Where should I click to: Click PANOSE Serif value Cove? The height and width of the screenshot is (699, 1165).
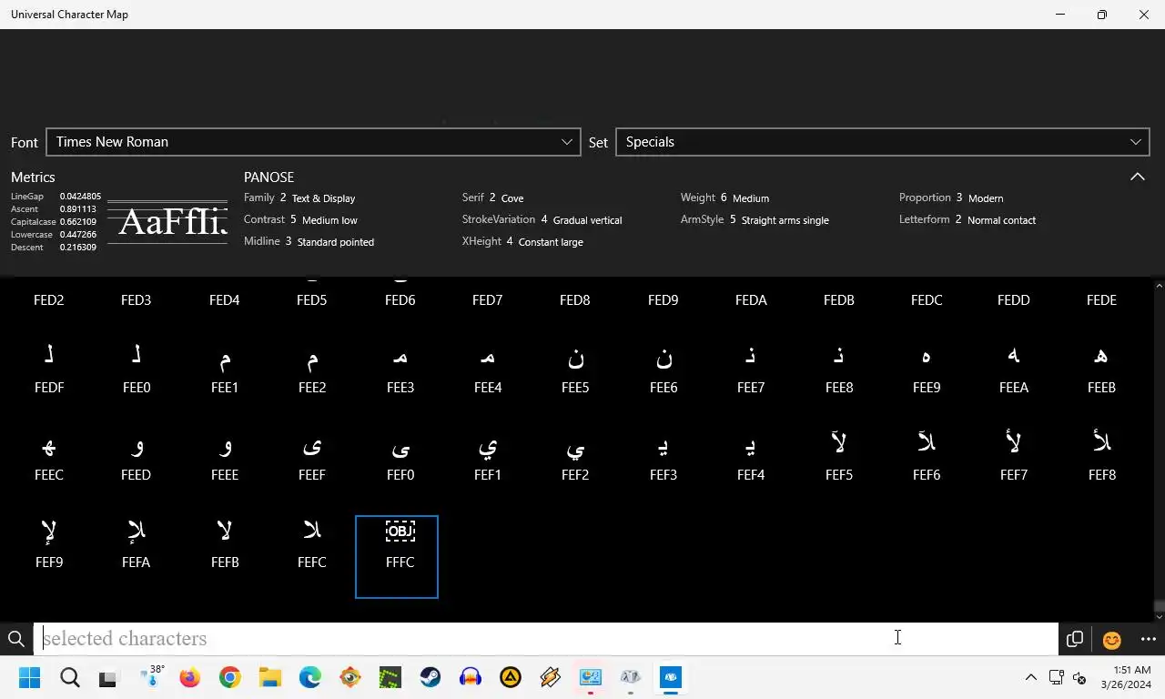click(512, 198)
